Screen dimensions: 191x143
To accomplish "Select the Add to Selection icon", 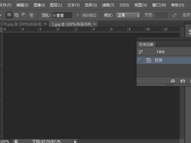I will click(x=16, y=15).
